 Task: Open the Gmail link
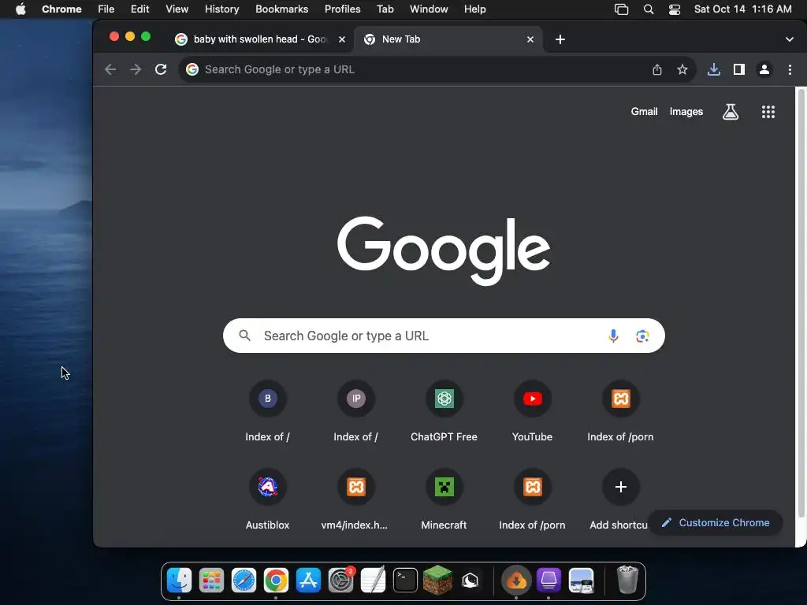[x=644, y=112]
